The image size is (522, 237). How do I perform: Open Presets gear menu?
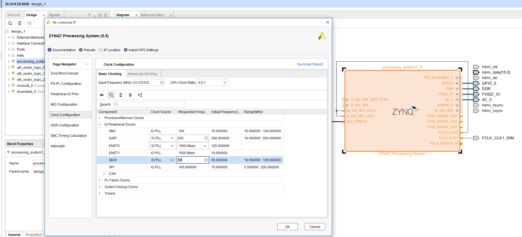click(x=87, y=50)
